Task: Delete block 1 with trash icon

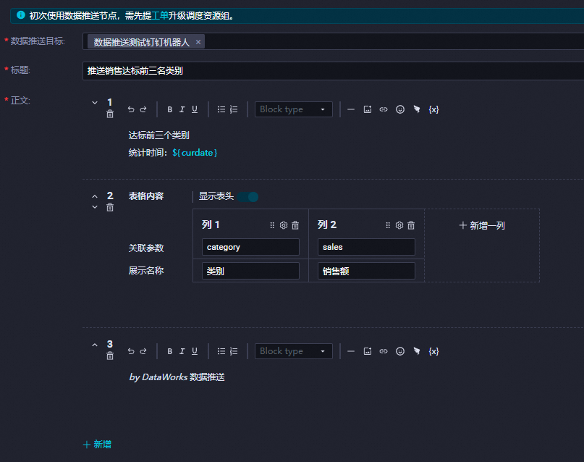Action: (110, 114)
